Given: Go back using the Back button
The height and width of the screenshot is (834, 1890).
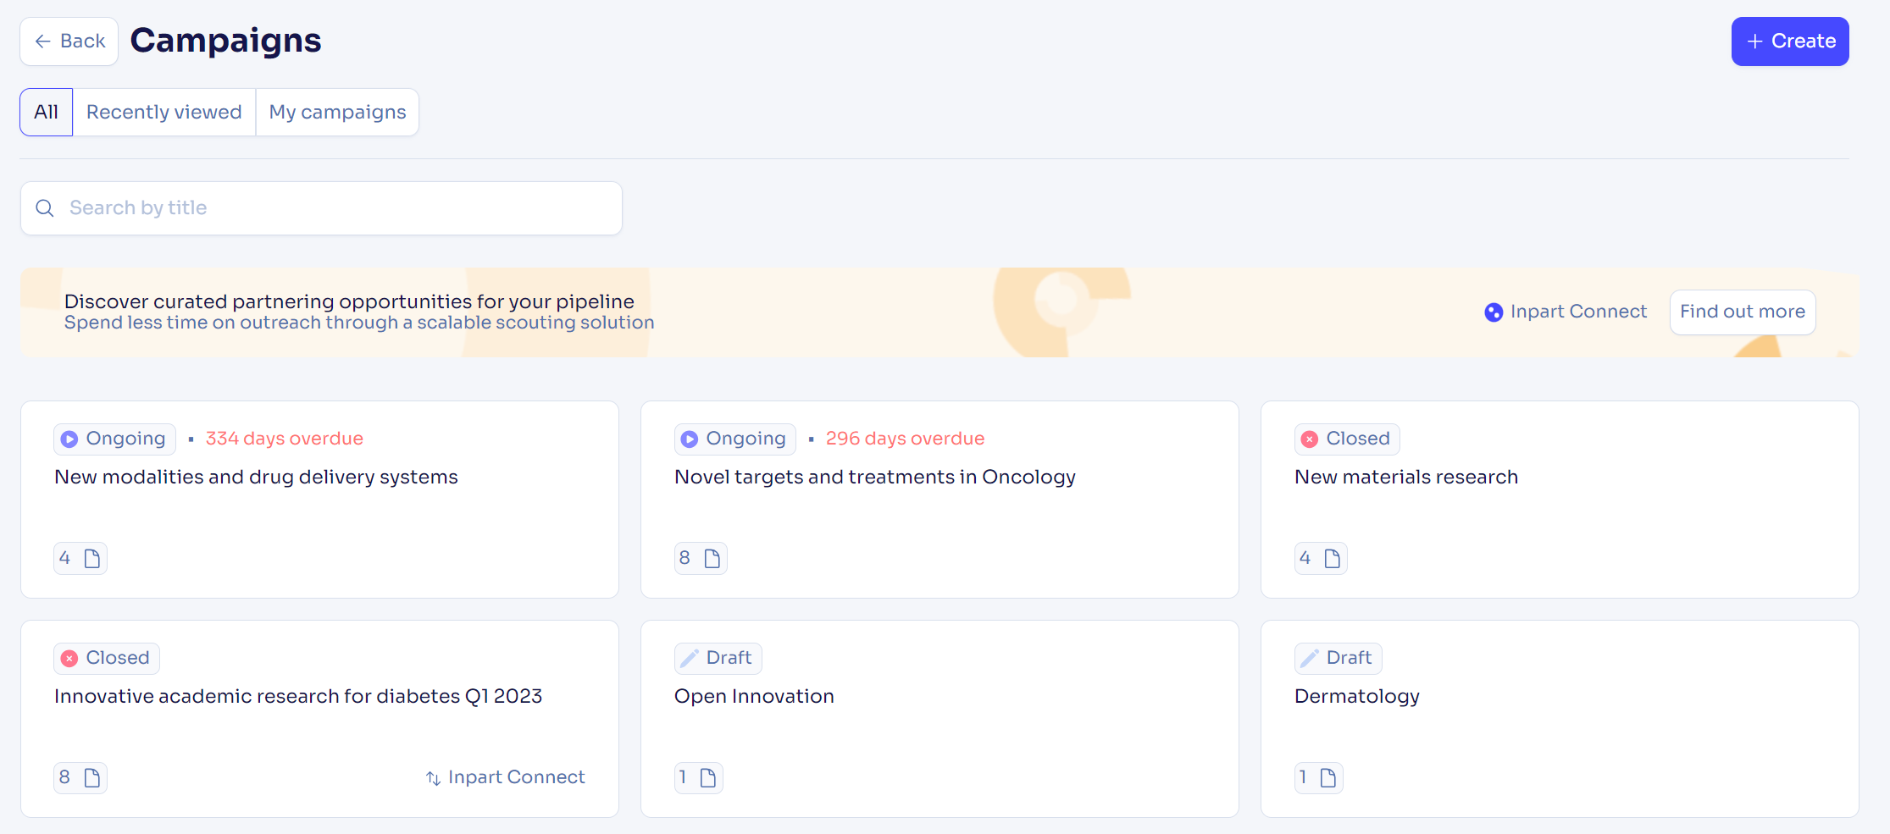Looking at the screenshot, I should 69,41.
